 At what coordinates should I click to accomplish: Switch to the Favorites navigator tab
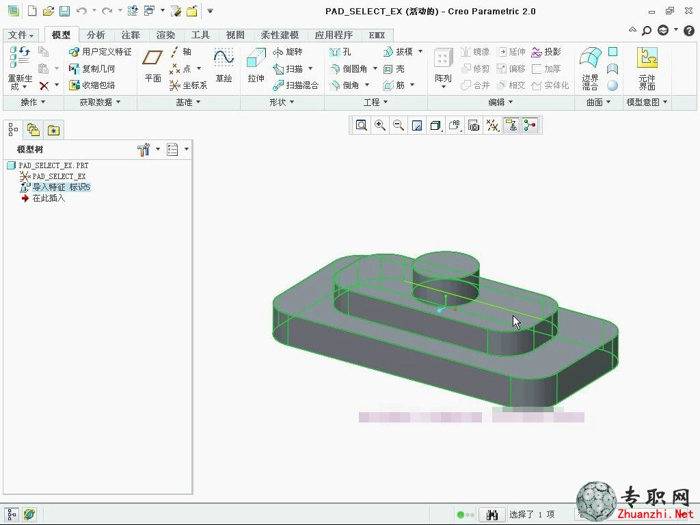coord(53,130)
